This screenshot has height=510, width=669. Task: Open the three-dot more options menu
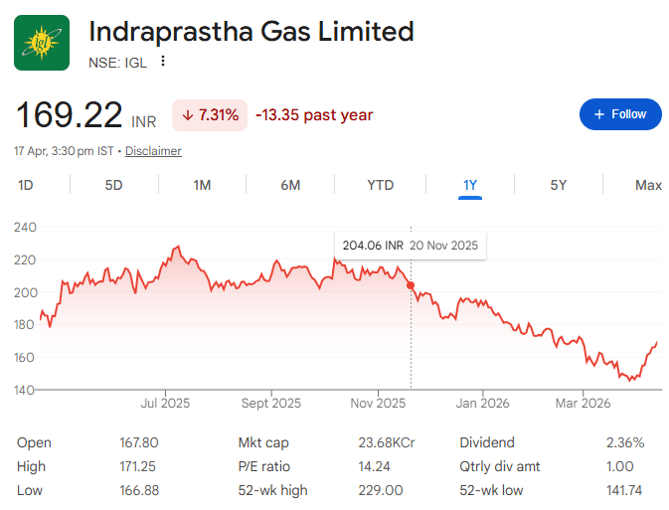click(163, 62)
